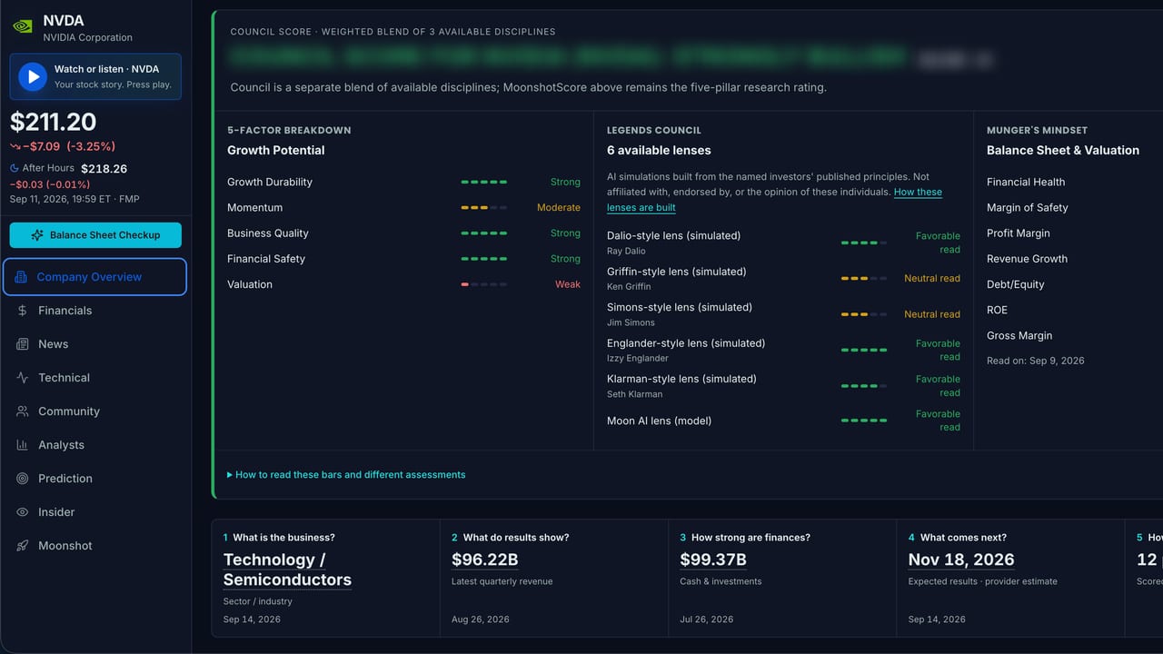Click the Momentum score bar

coord(483,208)
